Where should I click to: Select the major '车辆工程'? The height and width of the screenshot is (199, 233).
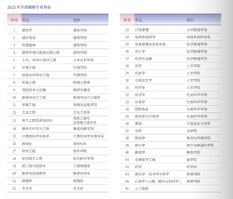29,105
